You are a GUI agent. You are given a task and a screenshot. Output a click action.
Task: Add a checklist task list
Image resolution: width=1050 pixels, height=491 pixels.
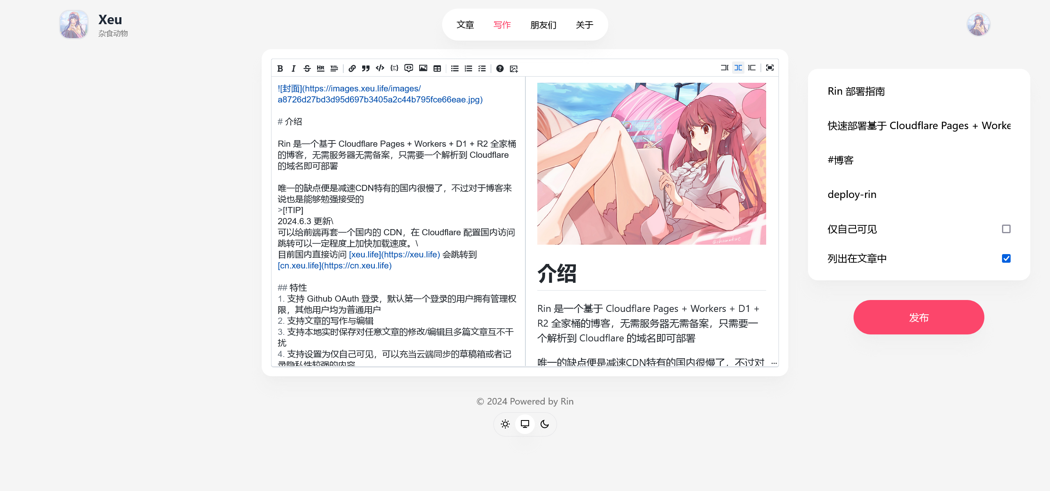pyautogui.click(x=482, y=68)
